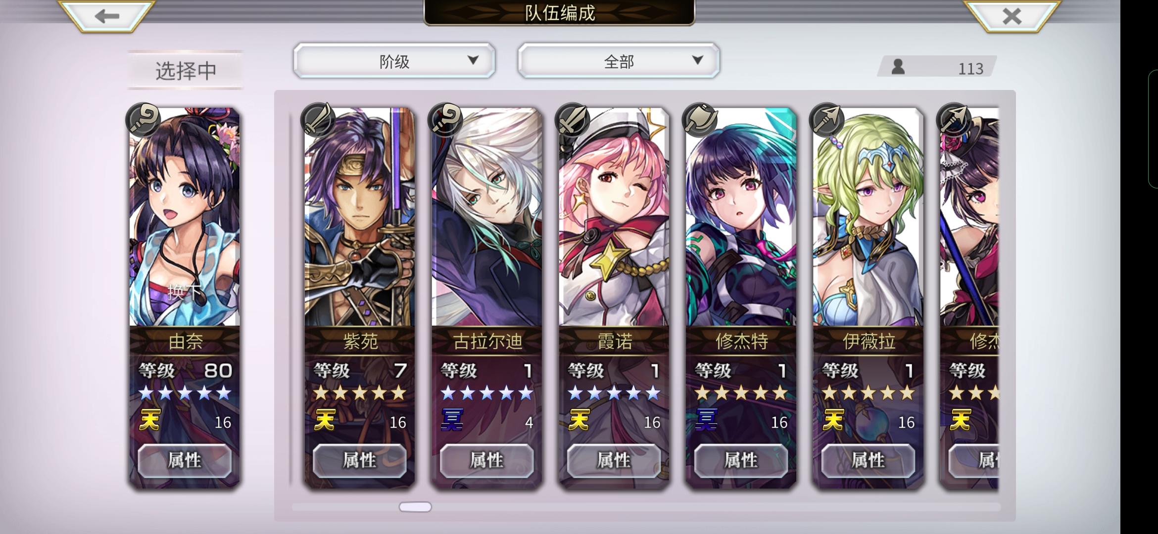Click the arrow on the 全部 dropdown

[x=698, y=60]
